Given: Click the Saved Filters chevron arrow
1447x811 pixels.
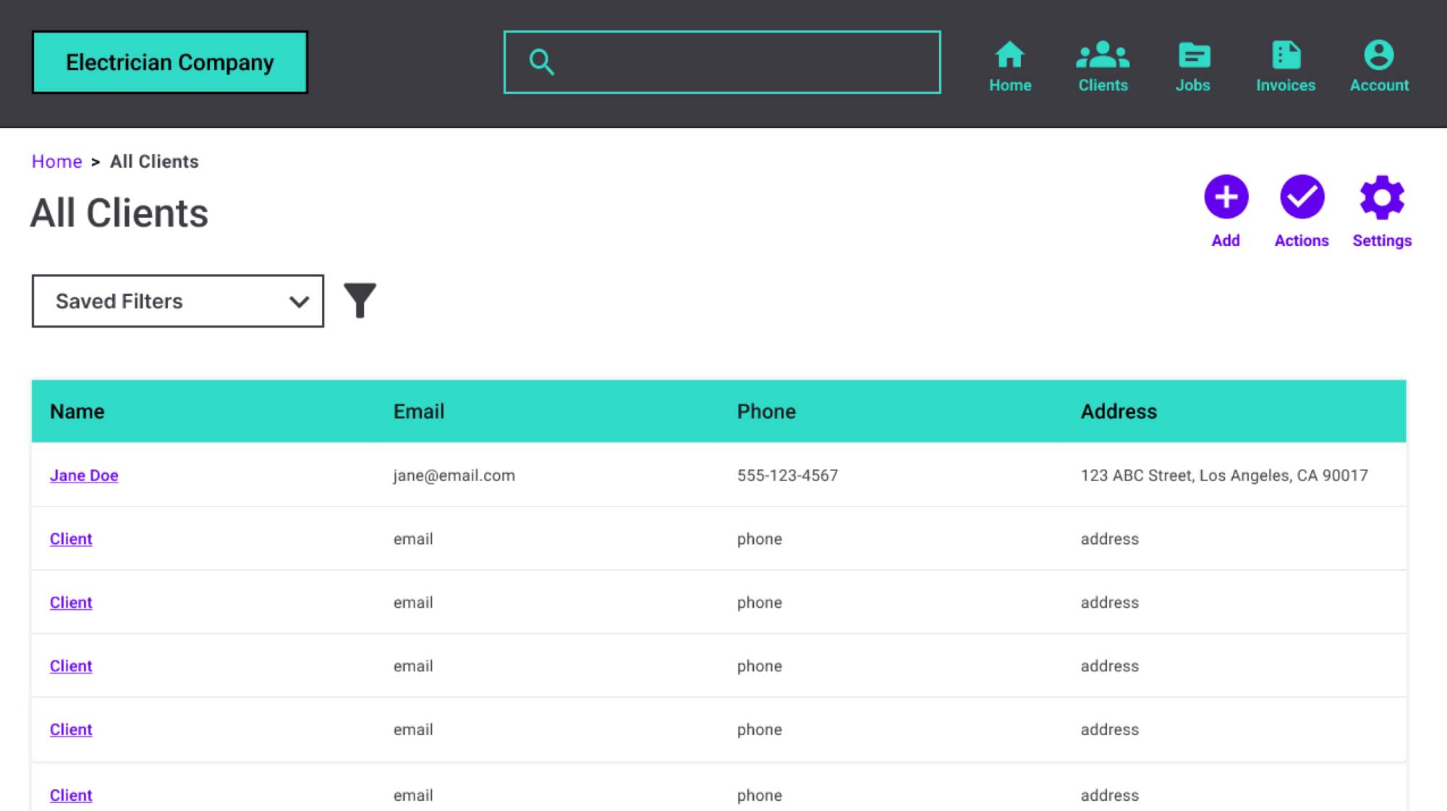Looking at the screenshot, I should 299,302.
